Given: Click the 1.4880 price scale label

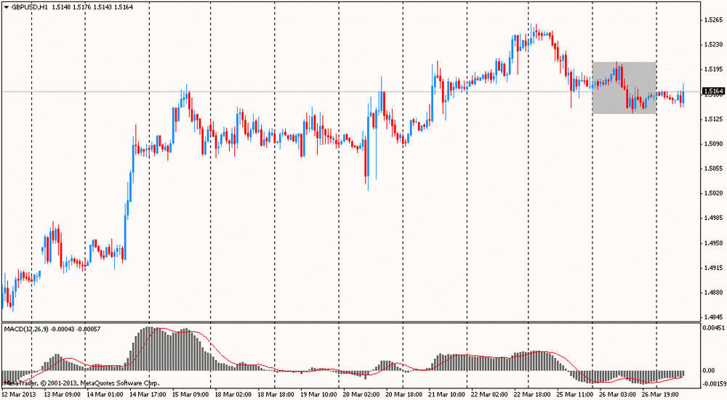Looking at the screenshot, I should 713,292.
